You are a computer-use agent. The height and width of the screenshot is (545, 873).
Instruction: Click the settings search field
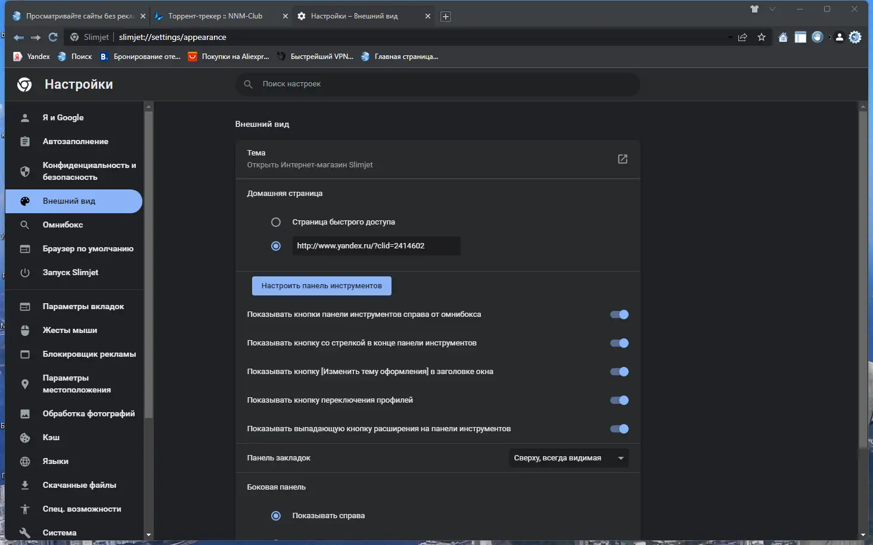(438, 84)
